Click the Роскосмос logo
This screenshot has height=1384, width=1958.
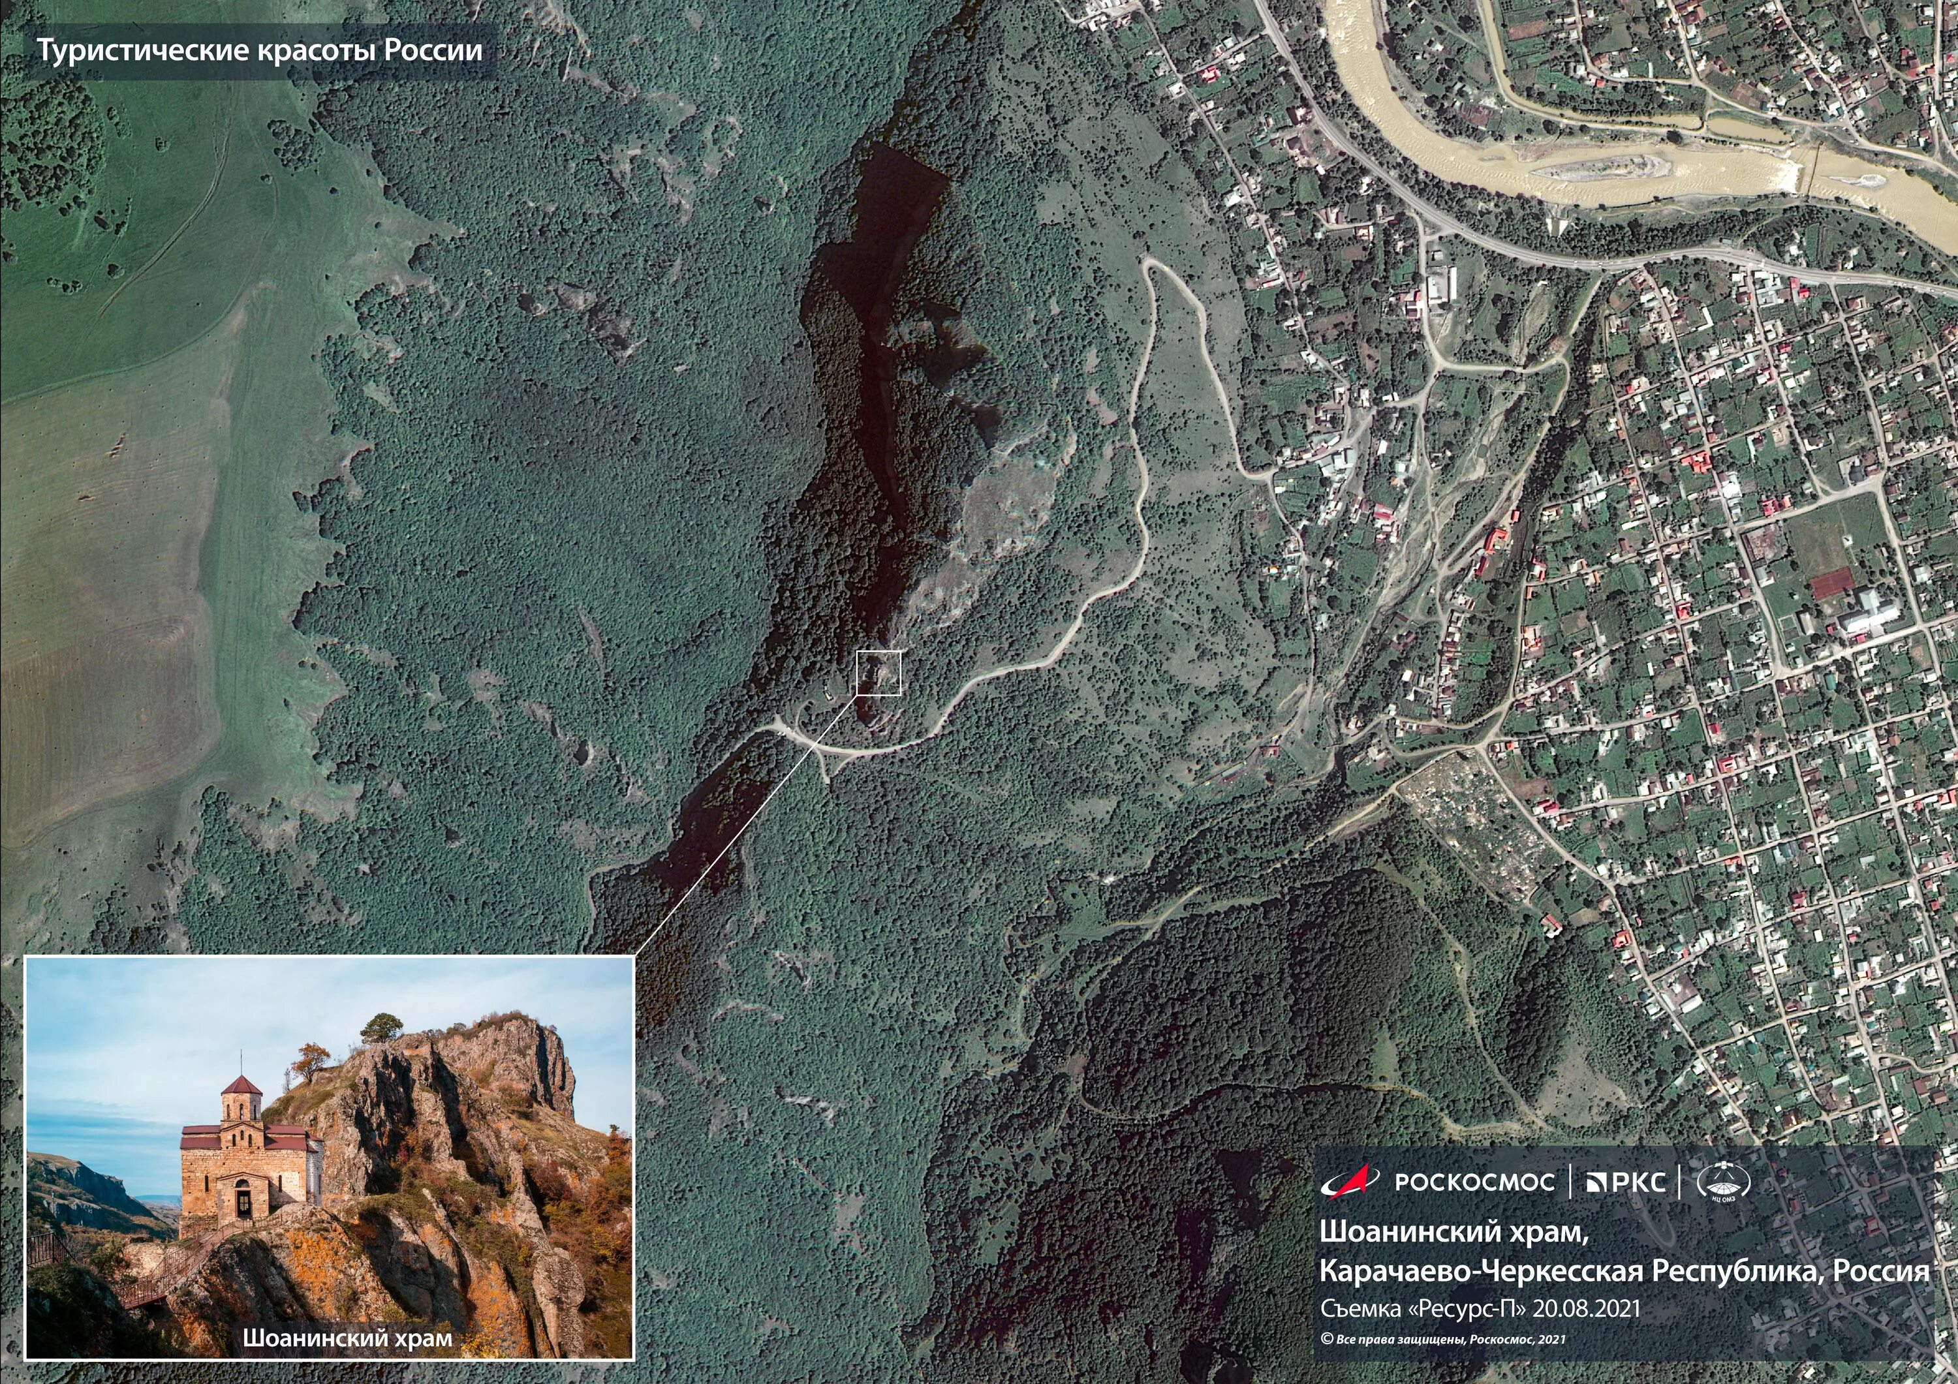click(x=1437, y=1182)
